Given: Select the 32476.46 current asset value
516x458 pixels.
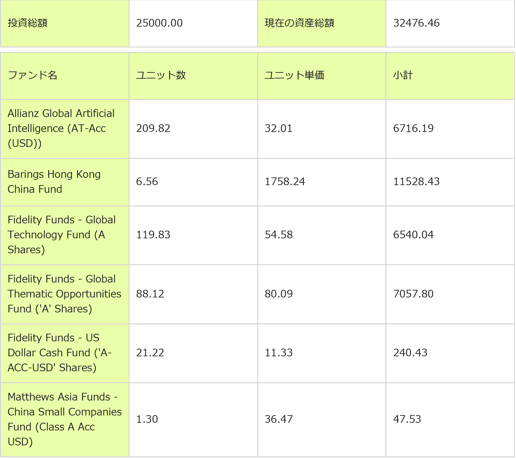Looking at the screenshot, I should (416, 23).
